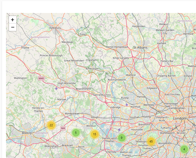Click the Bracknell label
Image resolution: width=196 pixels, height=158 pixels.
[x=67, y=145]
